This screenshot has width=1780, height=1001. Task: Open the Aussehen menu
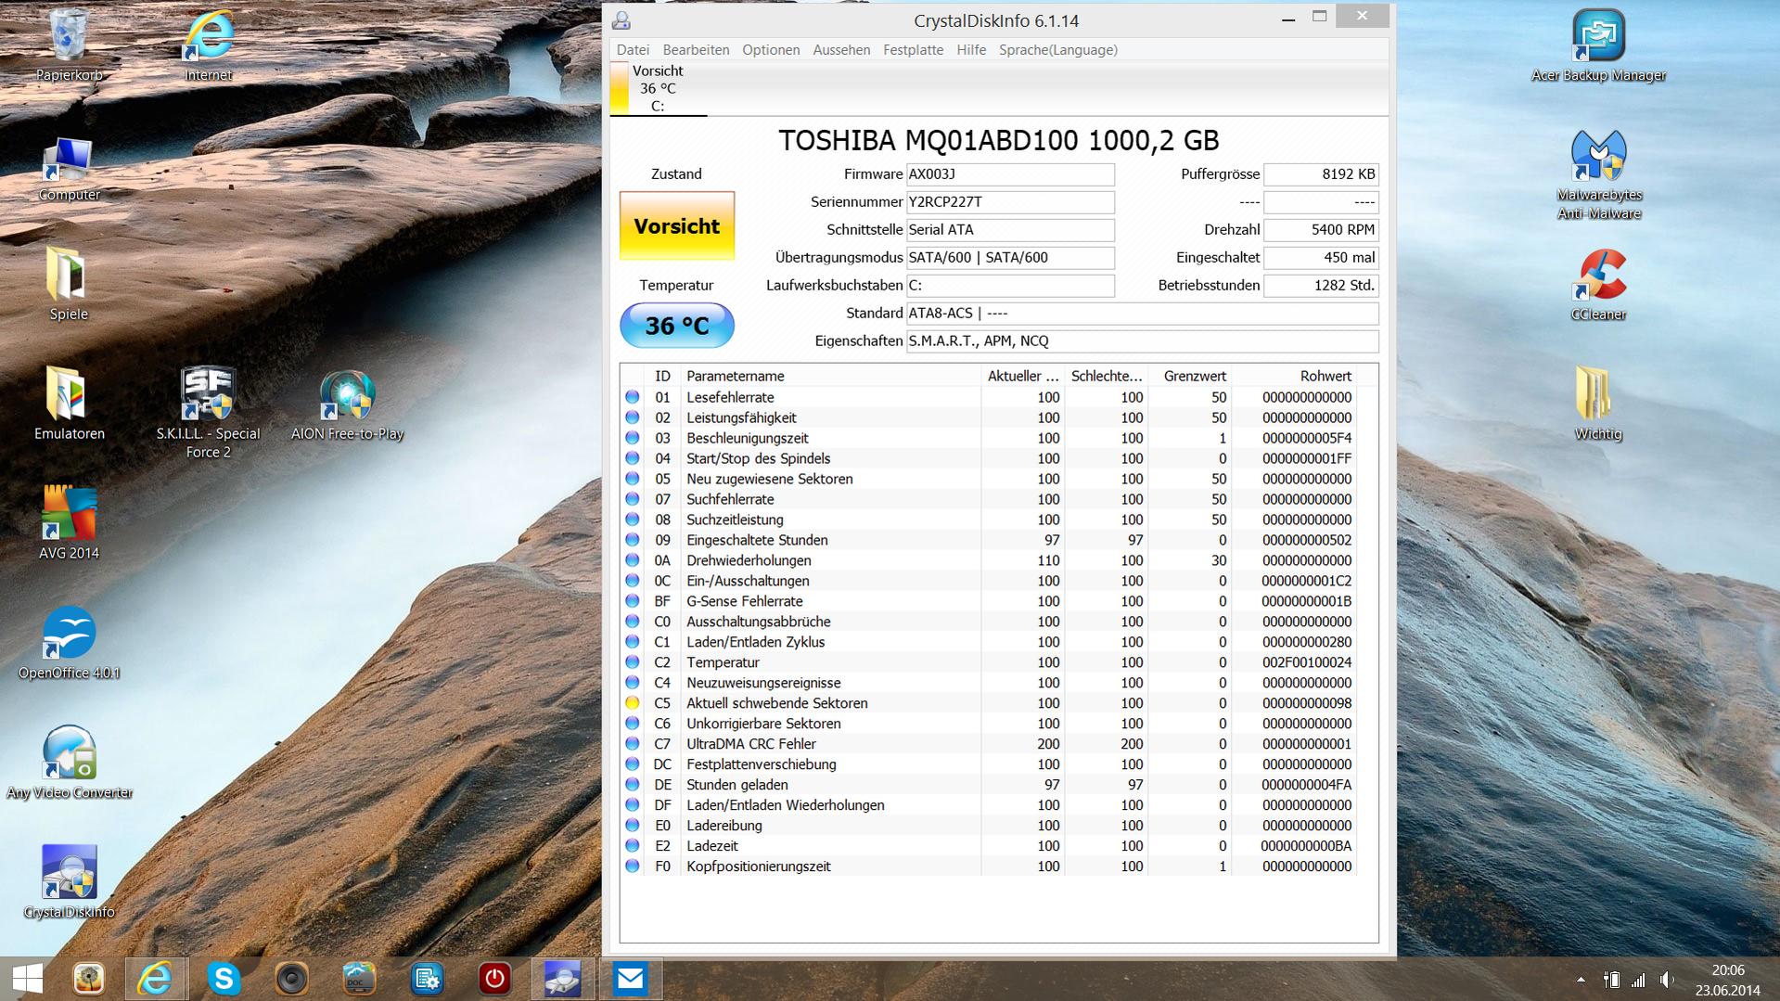841,50
